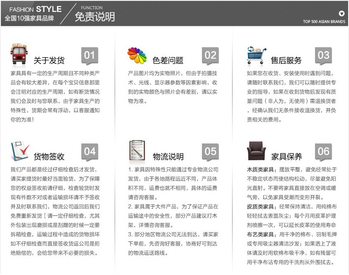Click the 04 number badge

(x=90, y=152)
